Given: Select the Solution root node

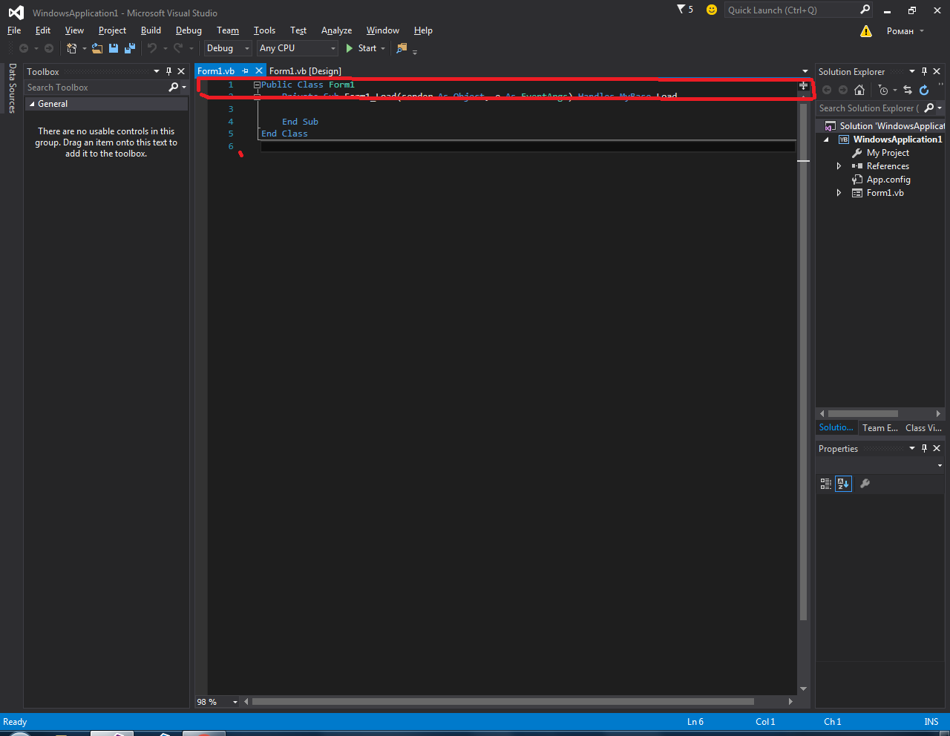Looking at the screenshot, I should [885, 126].
